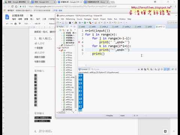Viewport: 180px width, 135px height.
Task: Open the Project menu in Eclipse
Action: (x=103, y=19)
